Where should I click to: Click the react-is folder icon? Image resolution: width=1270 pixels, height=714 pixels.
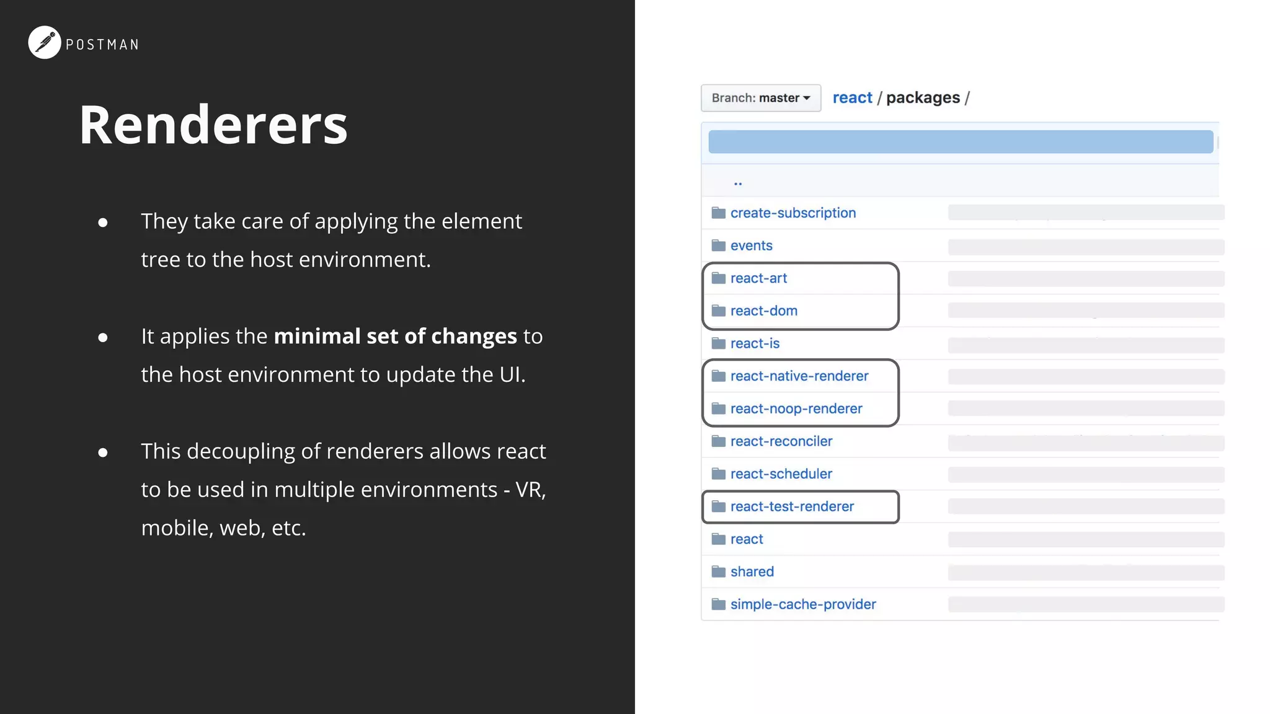(x=719, y=343)
